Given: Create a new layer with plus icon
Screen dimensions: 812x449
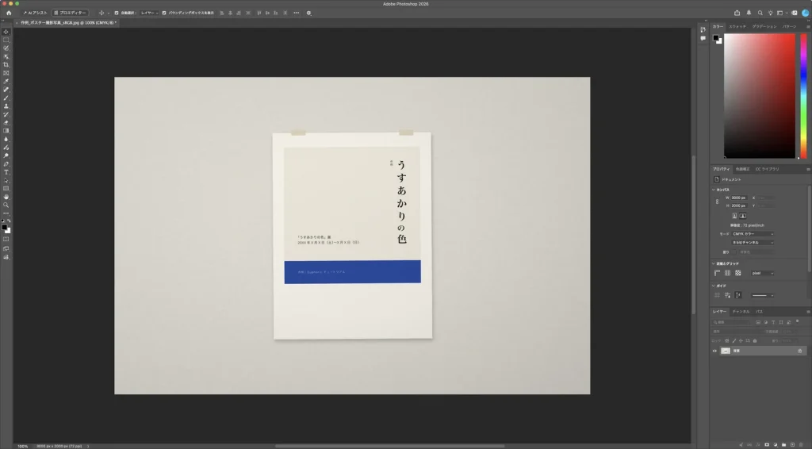Looking at the screenshot, I should (x=792, y=445).
